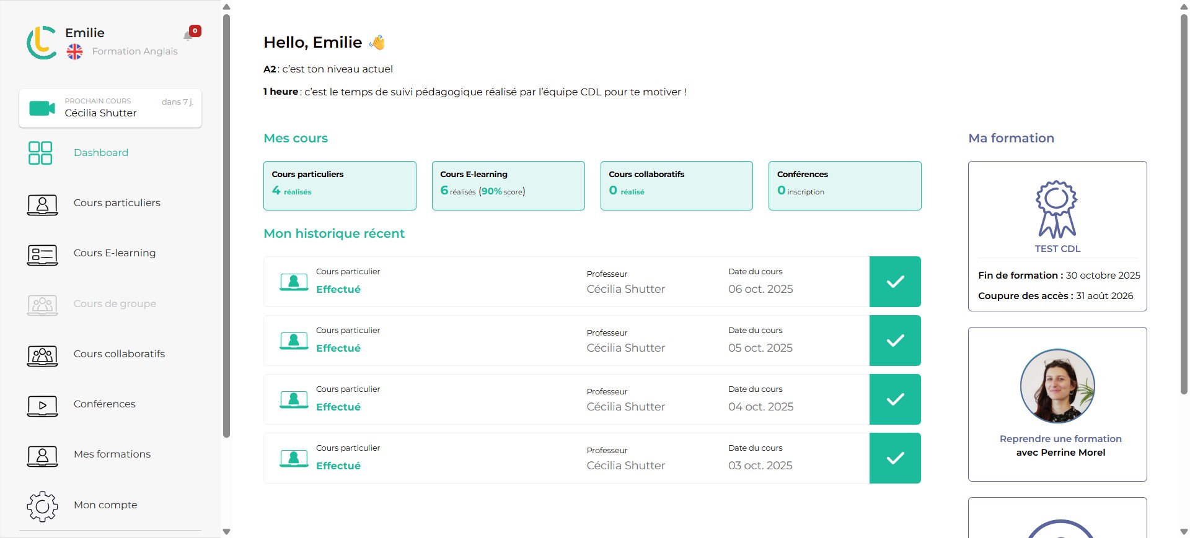Click the Cours particuliers sidebar icon
The image size is (1190, 538).
click(x=42, y=204)
